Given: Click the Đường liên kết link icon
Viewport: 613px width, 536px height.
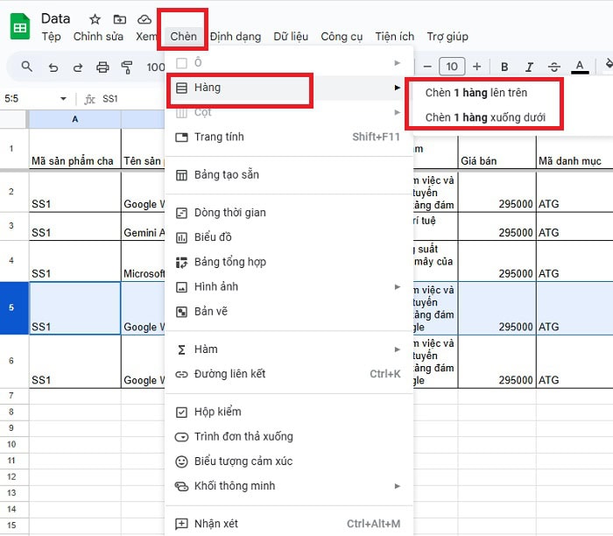Looking at the screenshot, I should (181, 375).
